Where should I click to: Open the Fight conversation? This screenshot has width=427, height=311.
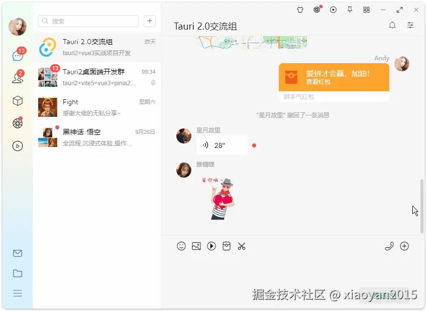point(97,108)
